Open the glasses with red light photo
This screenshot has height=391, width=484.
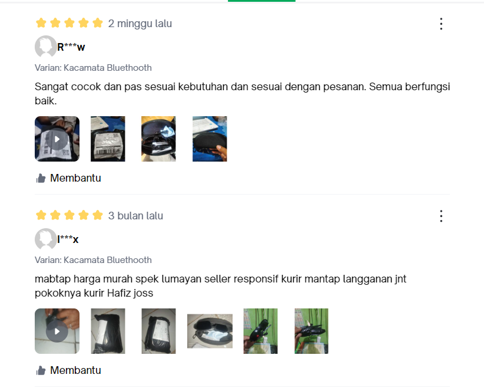click(260, 331)
